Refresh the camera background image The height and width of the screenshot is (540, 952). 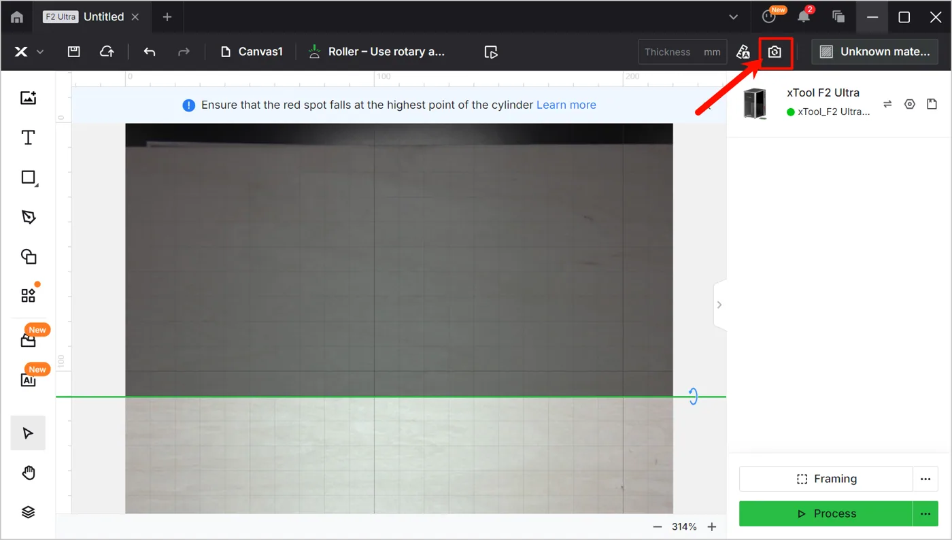coord(775,52)
